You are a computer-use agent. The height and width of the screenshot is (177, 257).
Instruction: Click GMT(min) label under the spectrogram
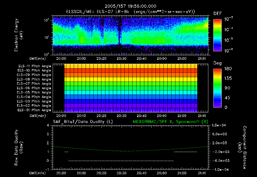coord(38,58)
